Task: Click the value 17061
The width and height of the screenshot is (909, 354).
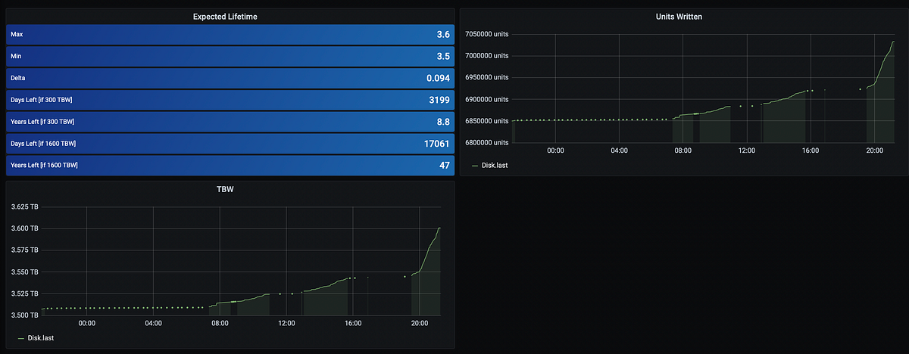Action: [x=436, y=144]
